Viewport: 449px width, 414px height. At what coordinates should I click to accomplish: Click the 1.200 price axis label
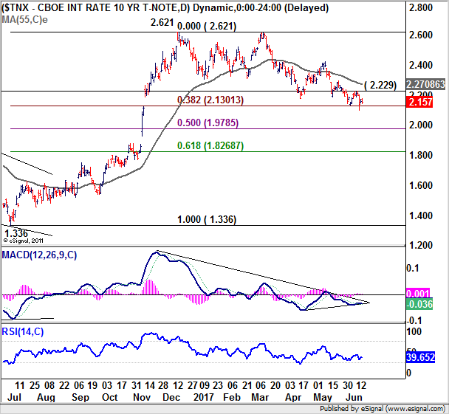421,246
